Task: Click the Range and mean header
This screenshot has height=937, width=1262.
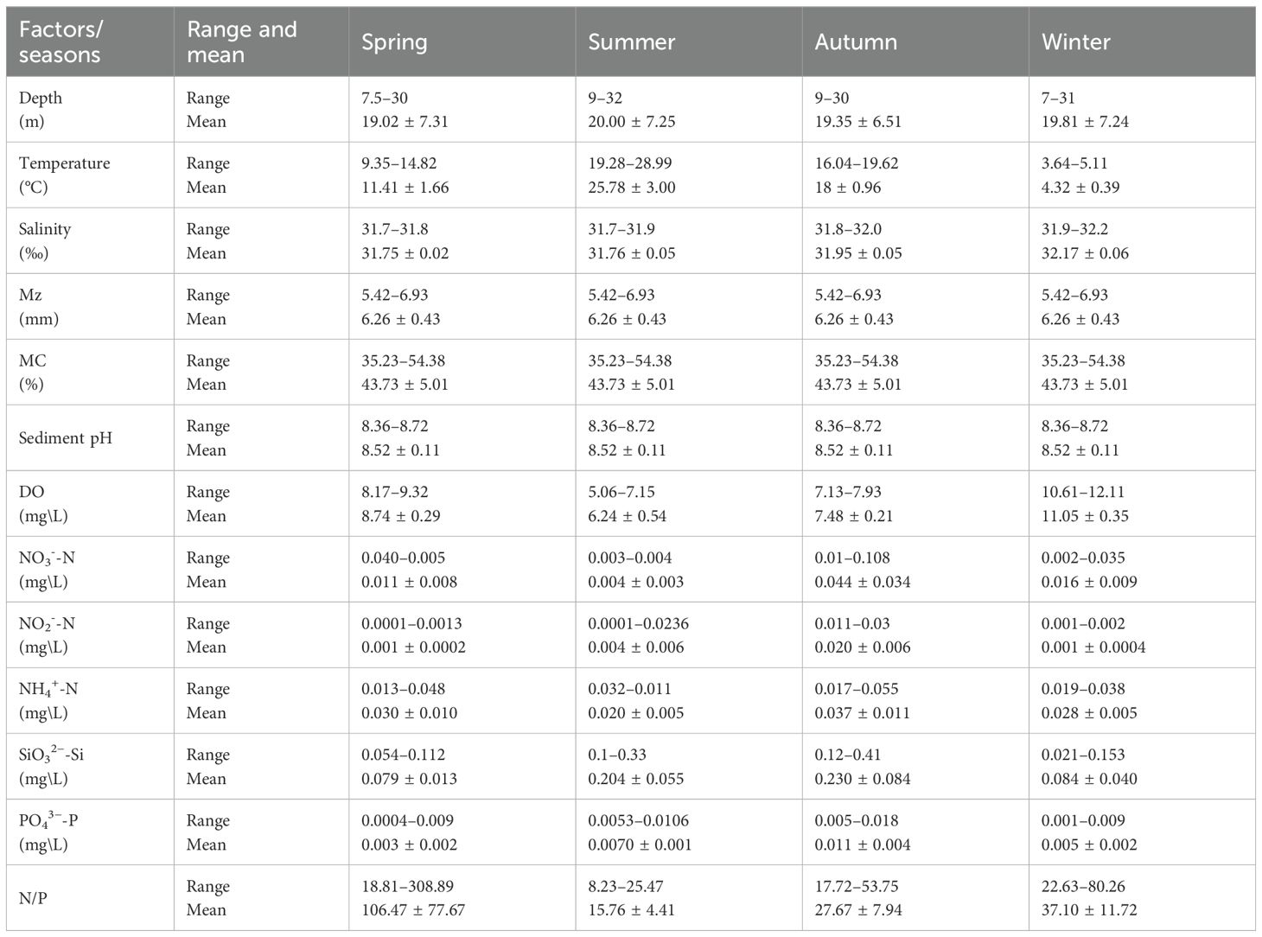Action: 241,41
